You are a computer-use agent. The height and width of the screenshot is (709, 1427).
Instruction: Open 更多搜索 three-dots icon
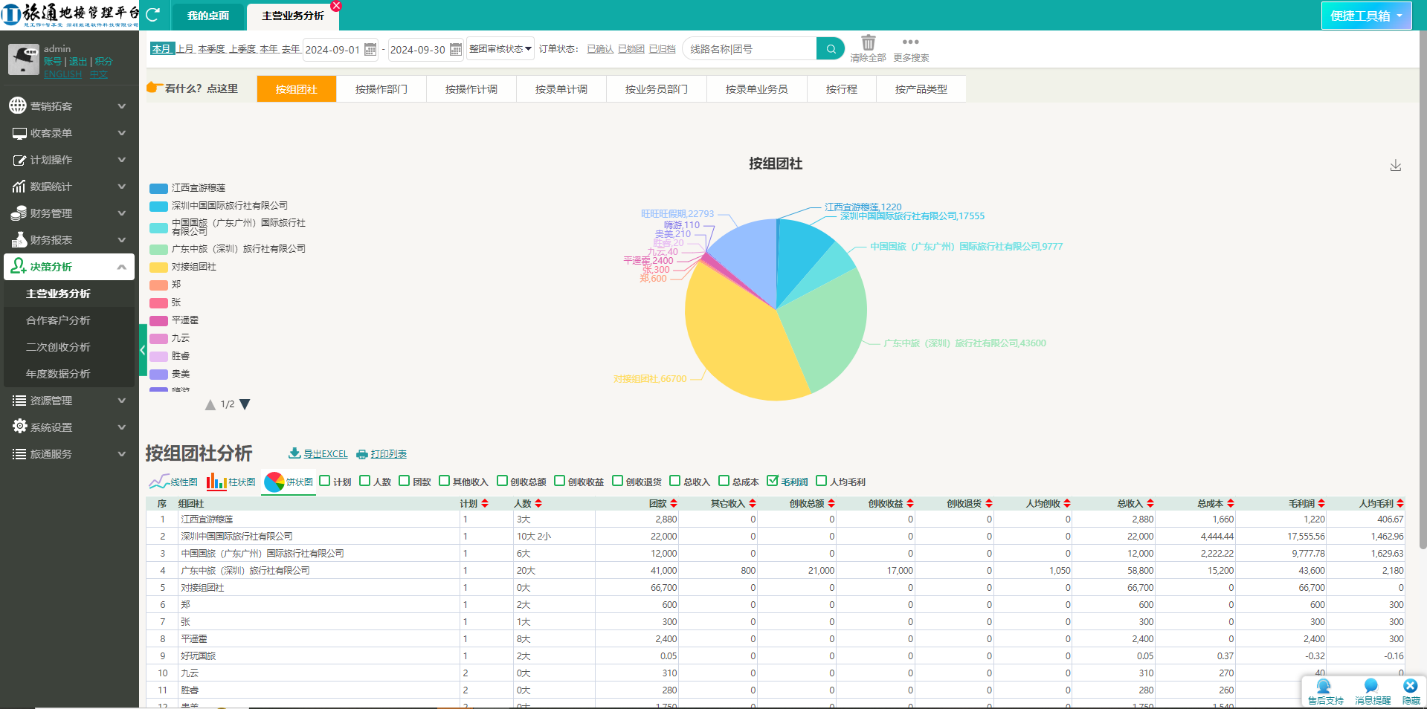coord(911,42)
